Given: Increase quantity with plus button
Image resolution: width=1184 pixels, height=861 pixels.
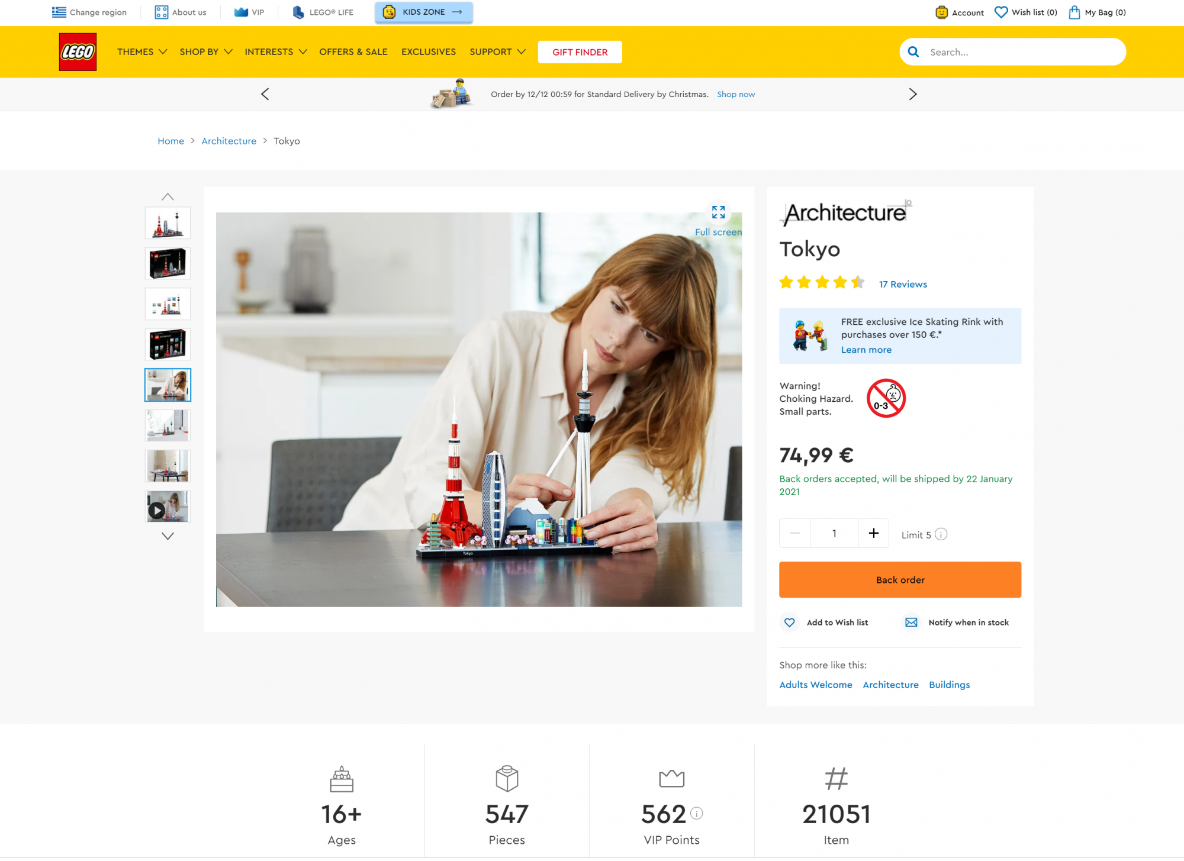Looking at the screenshot, I should pyautogui.click(x=873, y=533).
